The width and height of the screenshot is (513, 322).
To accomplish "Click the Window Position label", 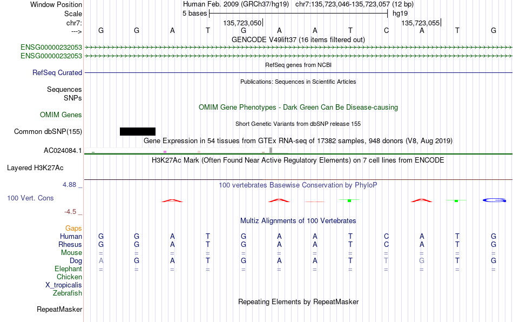I will click(x=56, y=4).
